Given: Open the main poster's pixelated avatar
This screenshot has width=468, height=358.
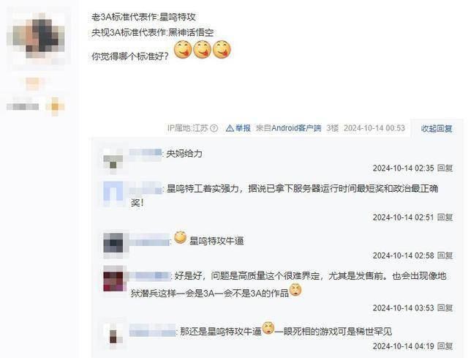Looking at the screenshot, I should pos(36,36).
